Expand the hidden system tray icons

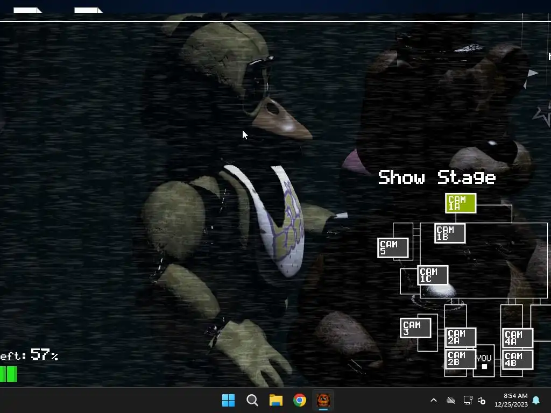[x=434, y=400]
